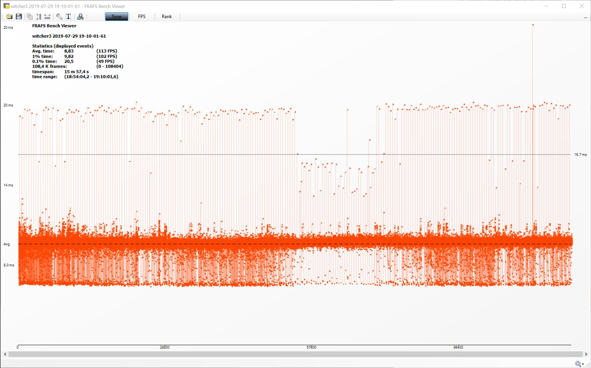This screenshot has width=591, height=368.
Task: Click the horizontal axis scale ruler icon
Action: pos(47,17)
